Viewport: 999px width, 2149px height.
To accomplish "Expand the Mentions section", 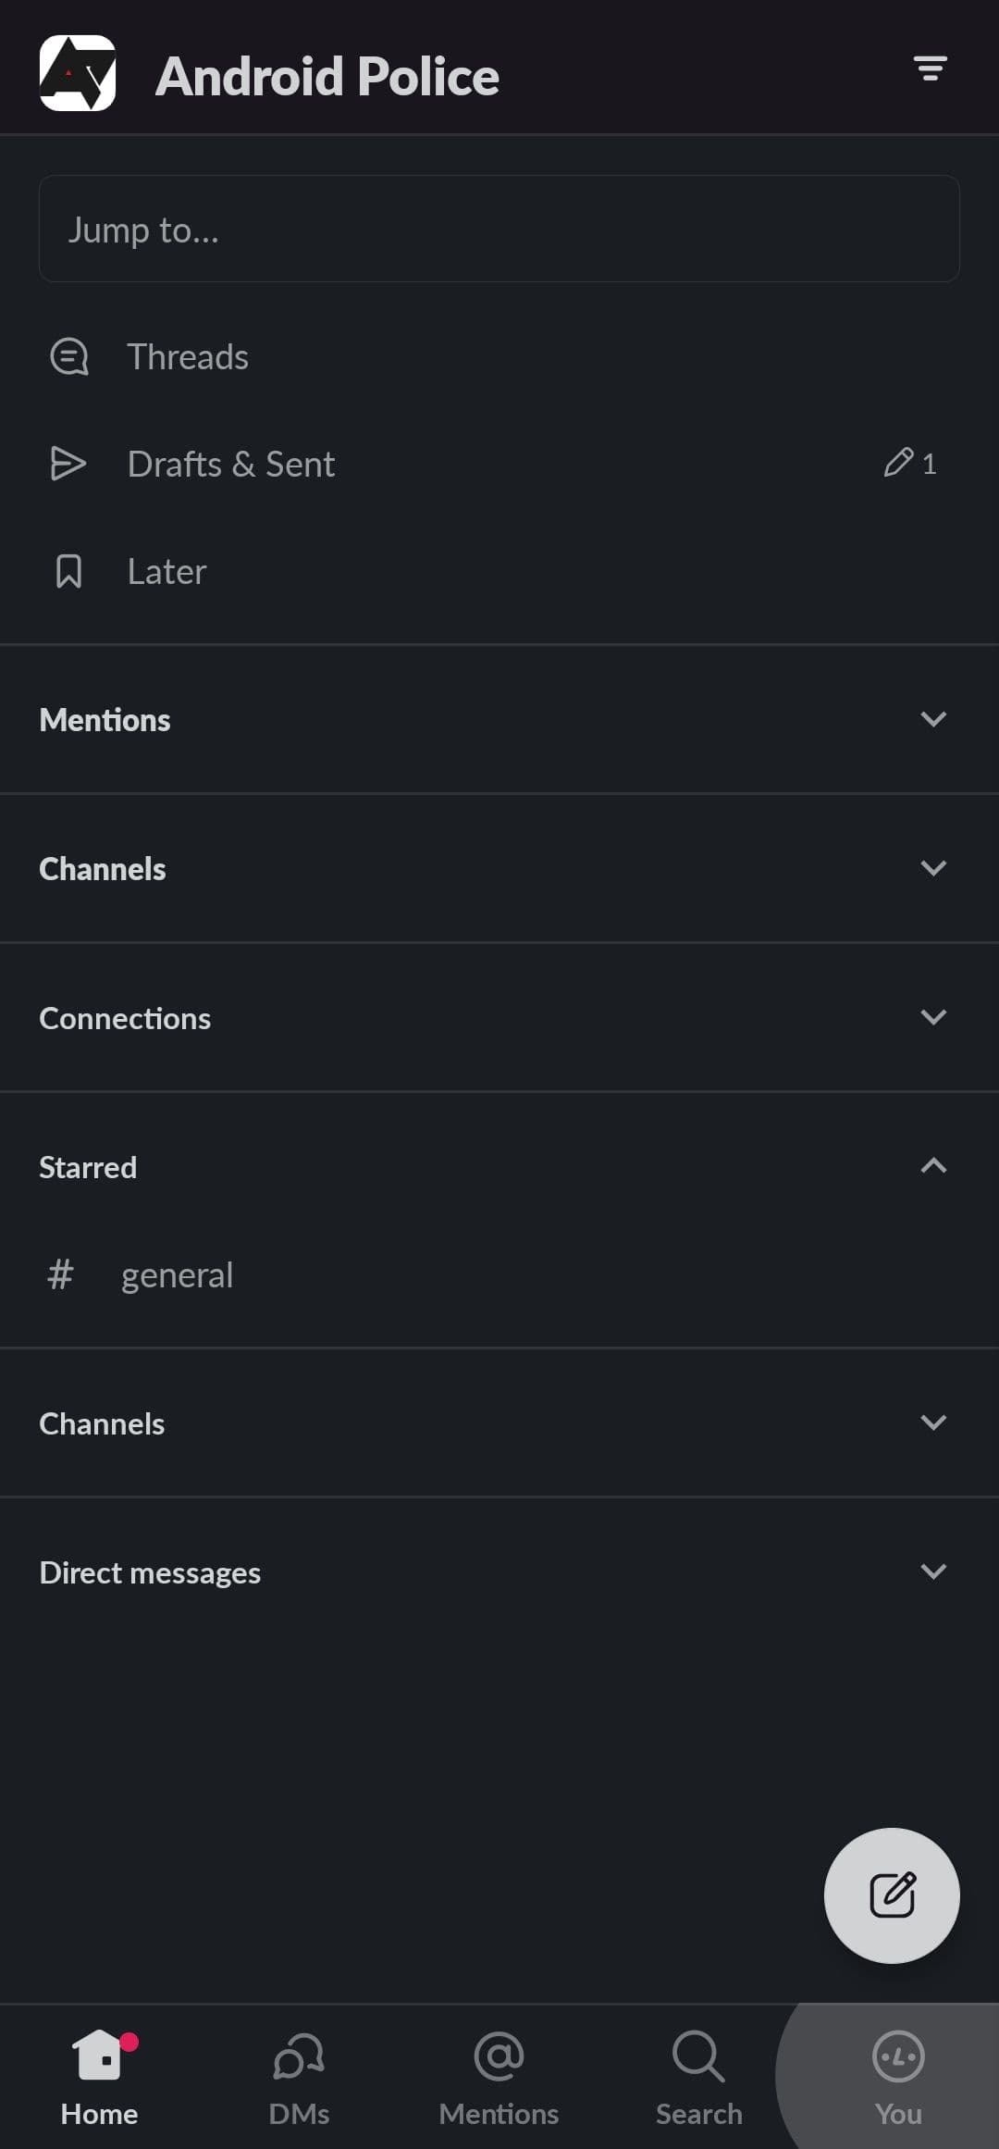I will pyautogui.click(x=933, y=719).
